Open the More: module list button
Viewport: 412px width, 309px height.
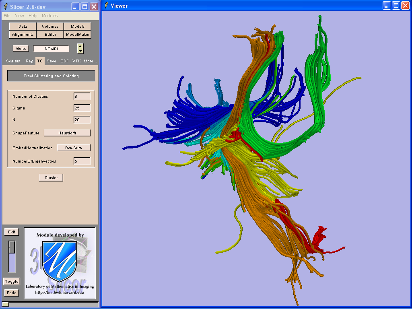(21, 49)
